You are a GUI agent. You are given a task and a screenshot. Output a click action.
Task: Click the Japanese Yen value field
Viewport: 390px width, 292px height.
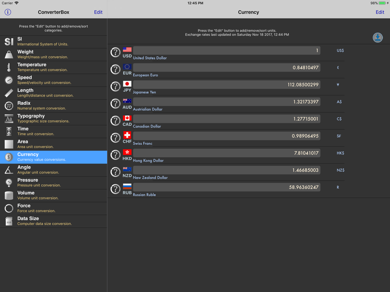(x=227, y=84)
